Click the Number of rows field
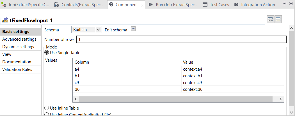This screenshot has height=116, width=295. tap(181, 40)
